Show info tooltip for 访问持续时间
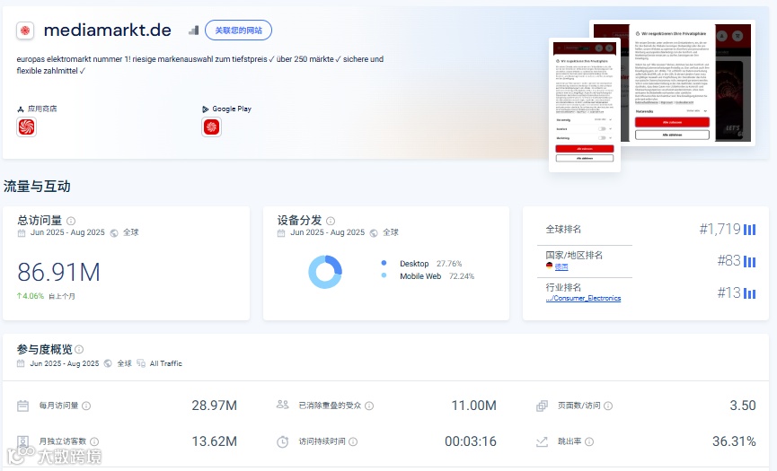The height and width of the screenshot is (471, 777). [x=353, y=441]
